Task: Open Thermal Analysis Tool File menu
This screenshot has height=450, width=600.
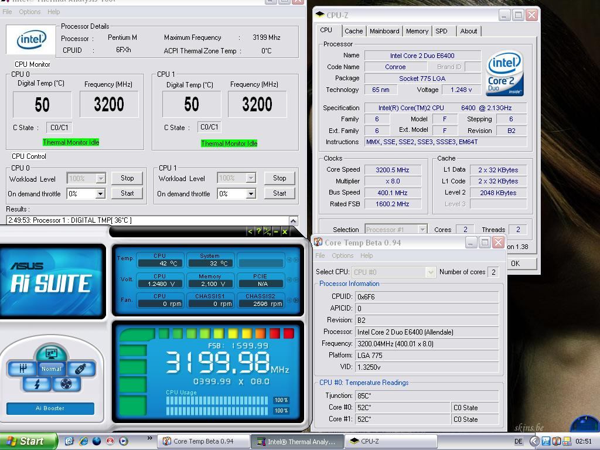Action: coord(7,12)
